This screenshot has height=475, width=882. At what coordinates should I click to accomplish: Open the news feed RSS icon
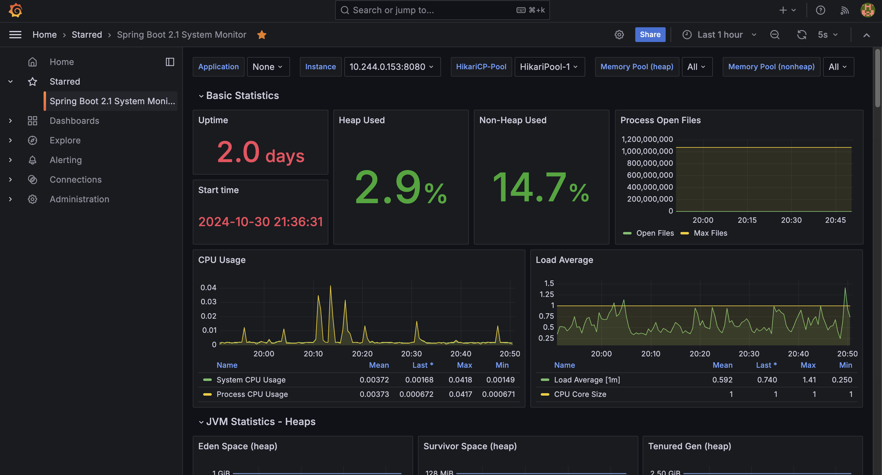[844, 10]
